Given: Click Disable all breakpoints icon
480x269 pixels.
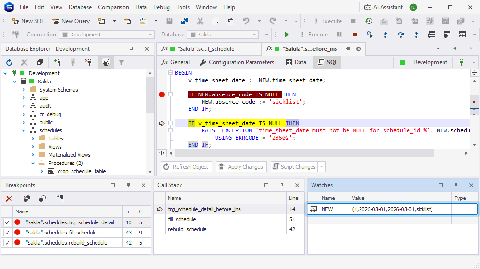Looking at the screenshot, I should (x=42, y=199).
